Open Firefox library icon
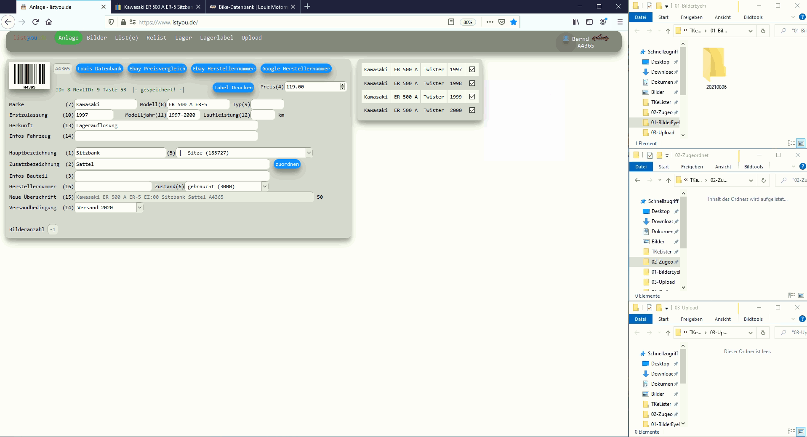 576,22
